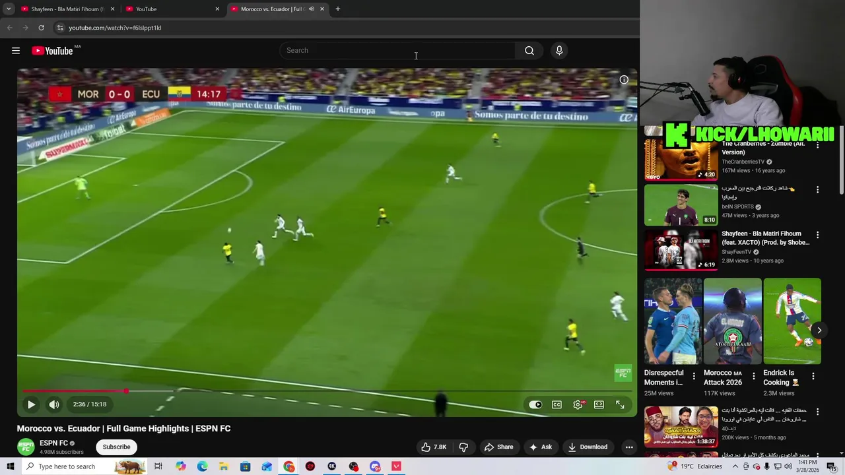
Task: Mute the video player volume
Action: pyautogui.click(x=54, y=404)
